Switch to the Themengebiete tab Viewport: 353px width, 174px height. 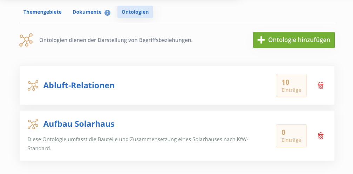point(42,12)
